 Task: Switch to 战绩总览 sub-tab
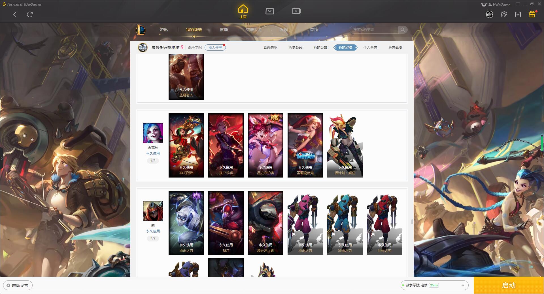point(271,47)
